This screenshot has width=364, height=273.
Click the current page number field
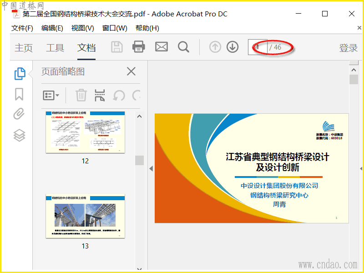258,47
